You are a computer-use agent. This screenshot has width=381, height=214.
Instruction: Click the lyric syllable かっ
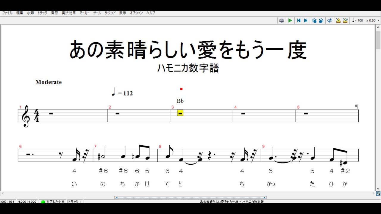tap(271, 184)
